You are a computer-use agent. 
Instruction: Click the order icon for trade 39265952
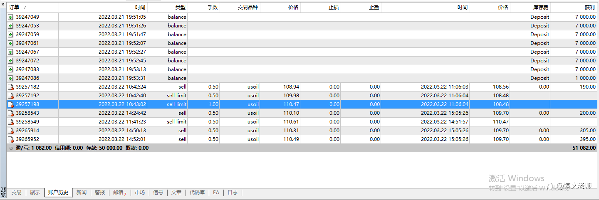pos(11,139)
